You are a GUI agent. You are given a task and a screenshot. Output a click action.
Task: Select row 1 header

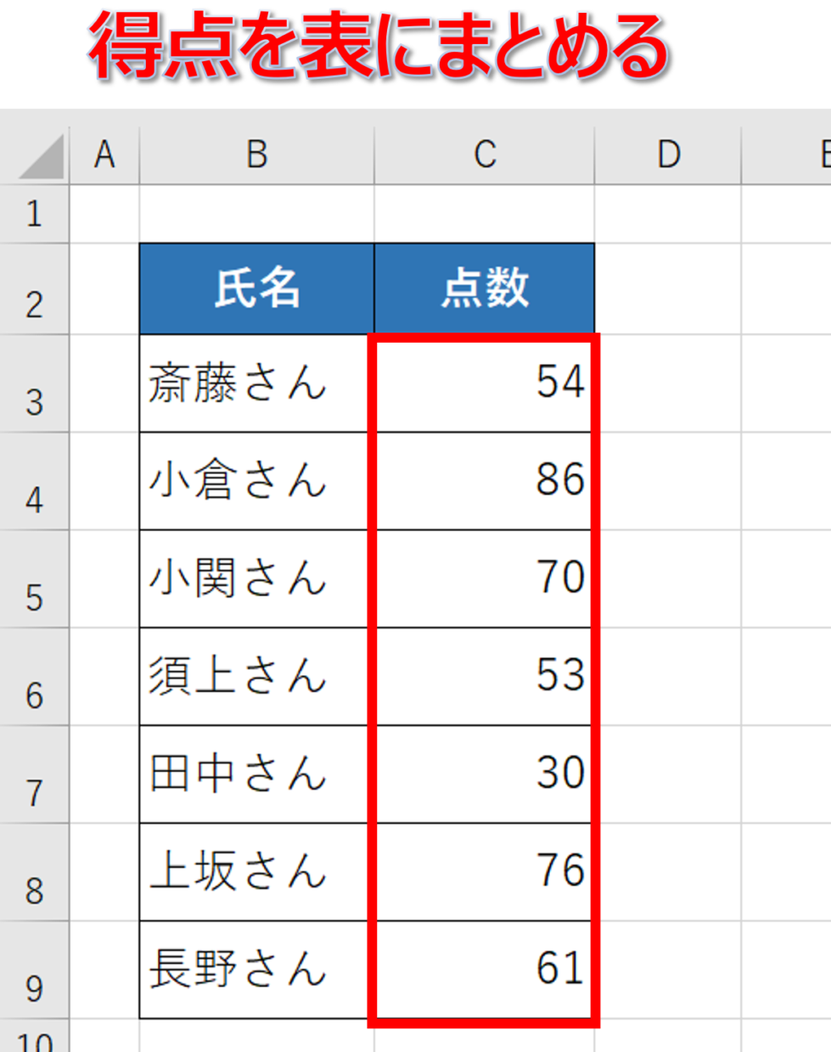tap(34, 214)
